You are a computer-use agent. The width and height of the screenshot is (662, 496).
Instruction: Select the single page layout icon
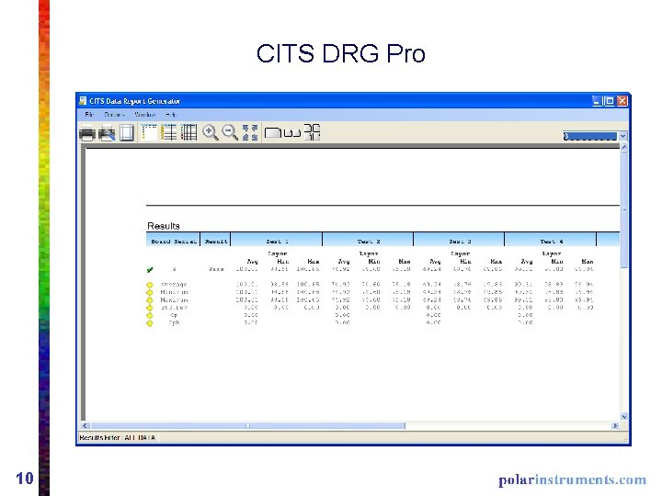click(x=273, y=133)
